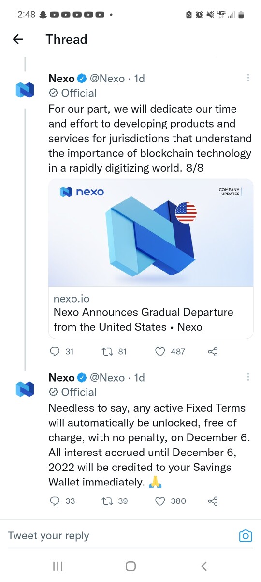Tap Android home navigation button
Image resolution: width=261 pixels, height=582 pixels.
click(x=130, y=566)
